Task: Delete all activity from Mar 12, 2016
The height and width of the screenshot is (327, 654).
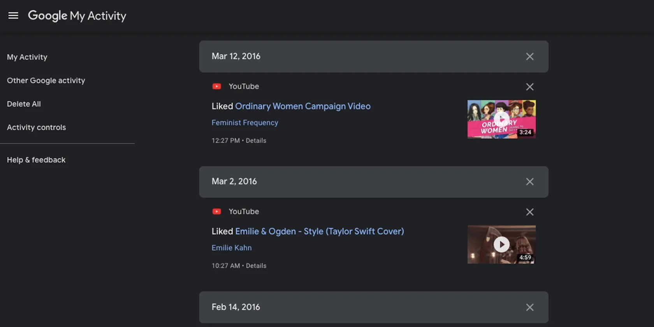Action: (x=530, y=56)
